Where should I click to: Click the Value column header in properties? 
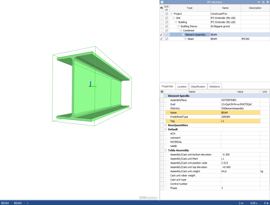(x=240, y=92)
